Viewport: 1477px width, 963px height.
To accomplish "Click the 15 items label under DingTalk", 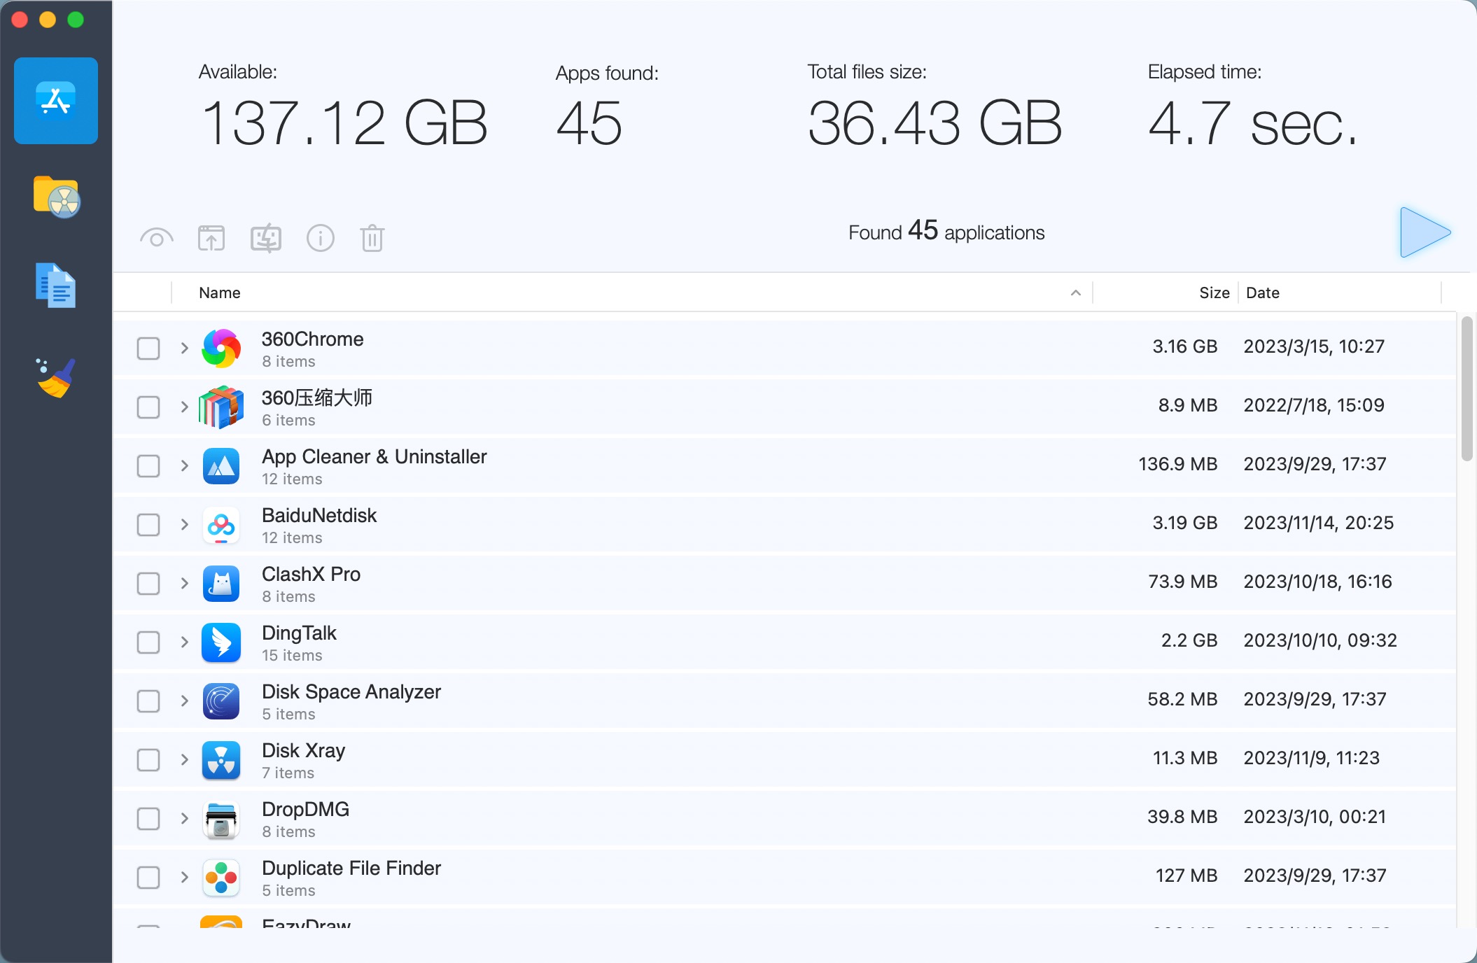I will [292, 656].
